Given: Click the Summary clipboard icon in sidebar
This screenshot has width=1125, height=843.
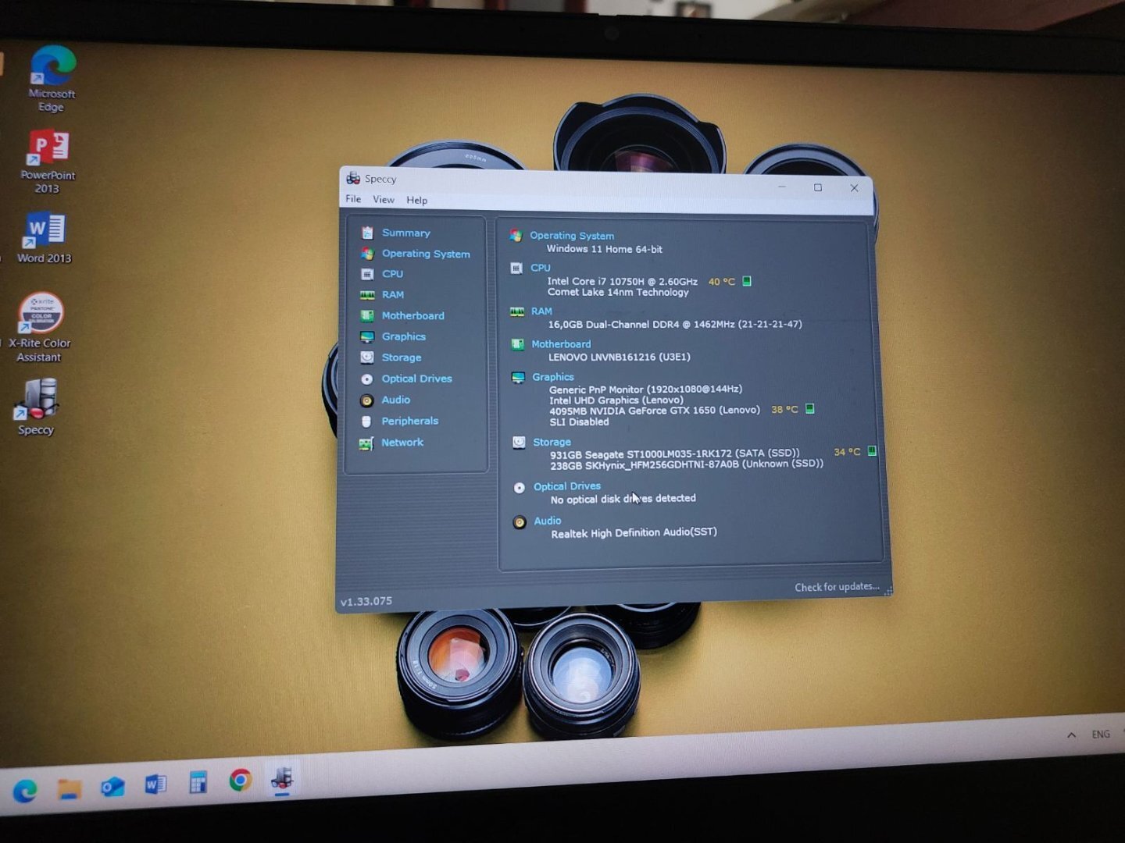Looking at the screenshot, I should (367, 233).
